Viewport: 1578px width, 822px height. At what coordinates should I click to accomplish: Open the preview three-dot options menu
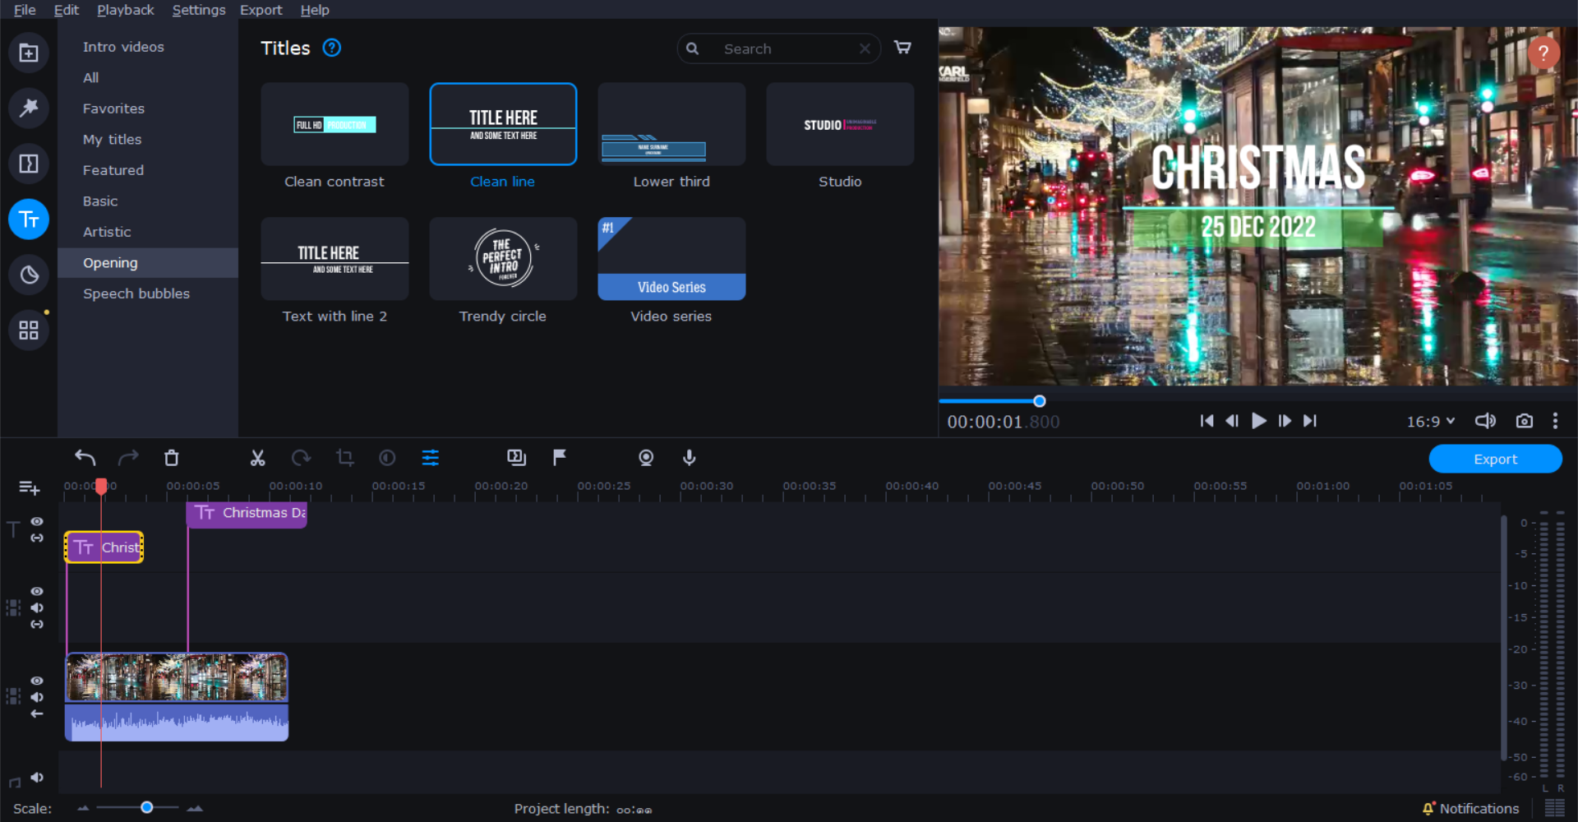pyautogui.click(x=1555, y=421)
